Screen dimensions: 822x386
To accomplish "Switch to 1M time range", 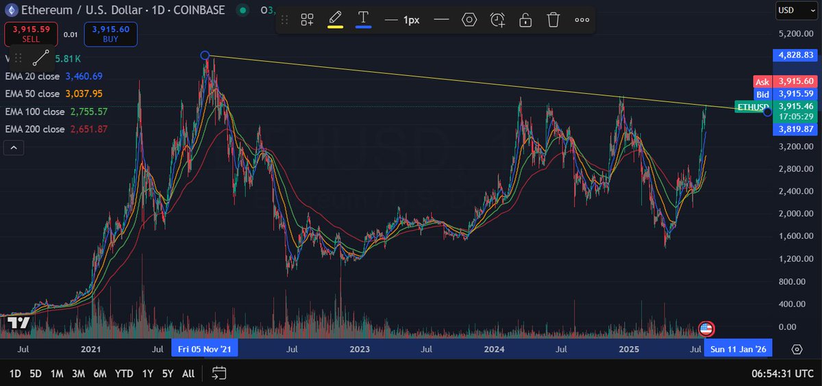I will pos(57,374).
